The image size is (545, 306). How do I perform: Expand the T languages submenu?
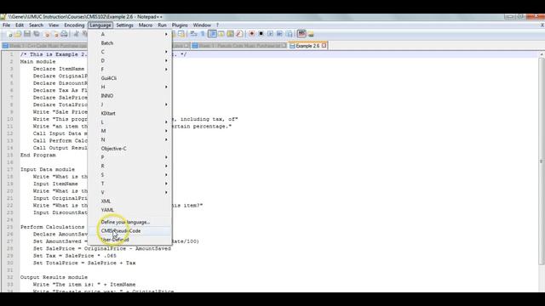[129, 184]
